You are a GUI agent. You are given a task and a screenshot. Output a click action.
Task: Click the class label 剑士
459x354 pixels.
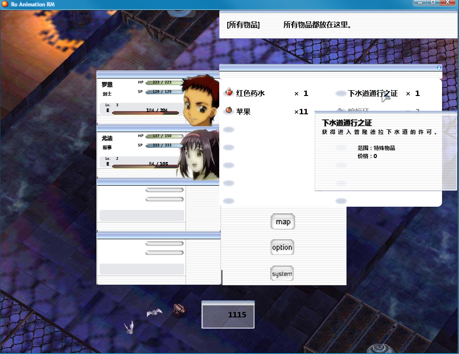tap(107, 94)
